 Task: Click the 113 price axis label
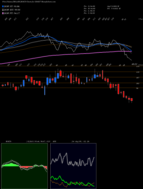[138, 72]
